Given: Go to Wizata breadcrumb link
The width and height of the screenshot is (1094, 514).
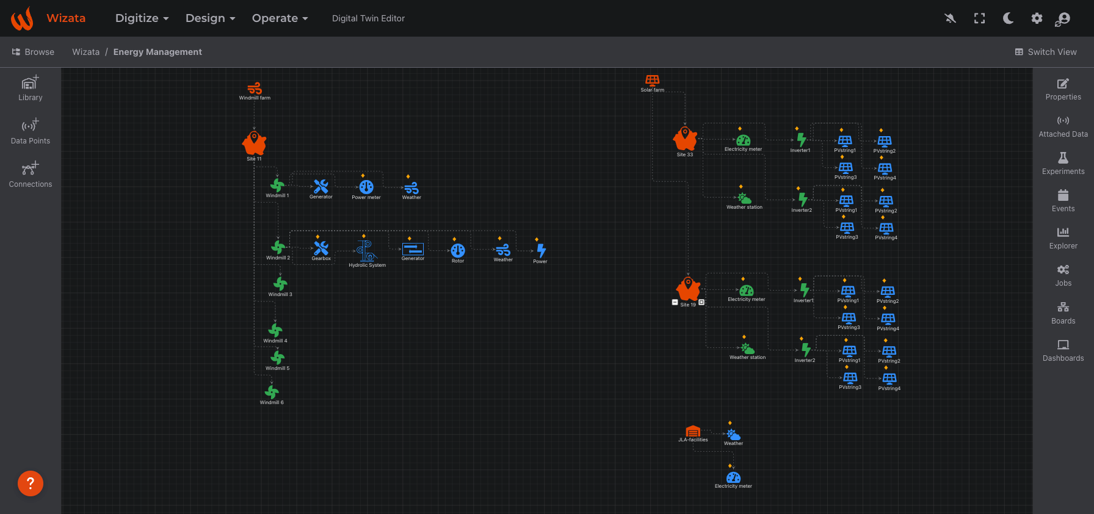Looking at the screenshot, I should pos(86,52).
